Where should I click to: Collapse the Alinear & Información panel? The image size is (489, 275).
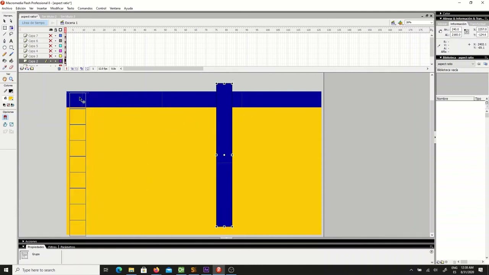point(440,18)
